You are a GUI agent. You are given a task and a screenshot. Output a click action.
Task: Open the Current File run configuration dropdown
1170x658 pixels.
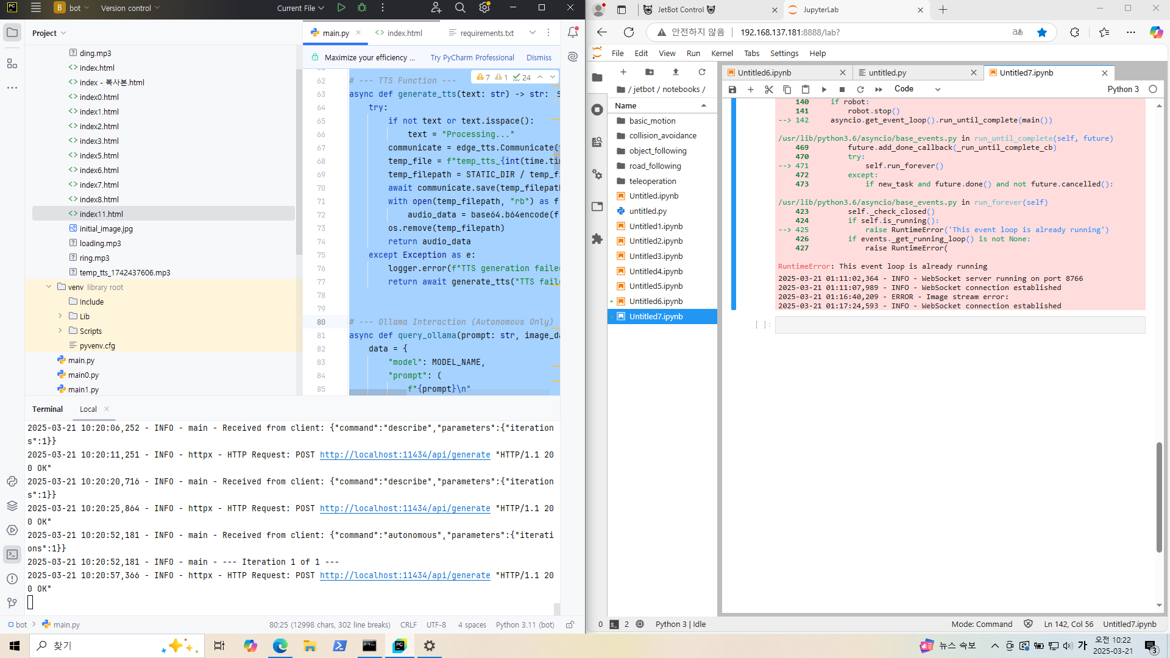[x=300, y=8]
